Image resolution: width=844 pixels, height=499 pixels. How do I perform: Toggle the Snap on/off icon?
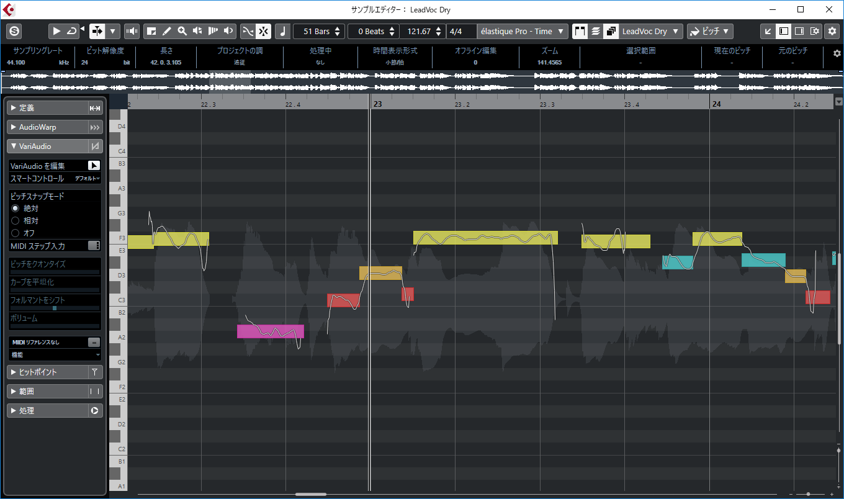pyautogui.click(x=263, y=31)
